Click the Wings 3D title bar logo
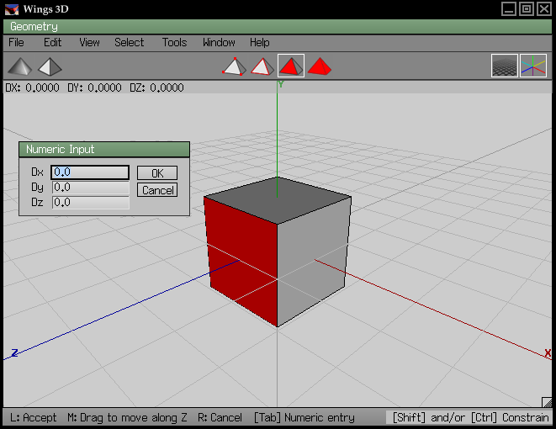 [x=11, y=9]
